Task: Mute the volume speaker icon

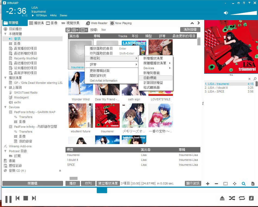Action: coord(226,13)
